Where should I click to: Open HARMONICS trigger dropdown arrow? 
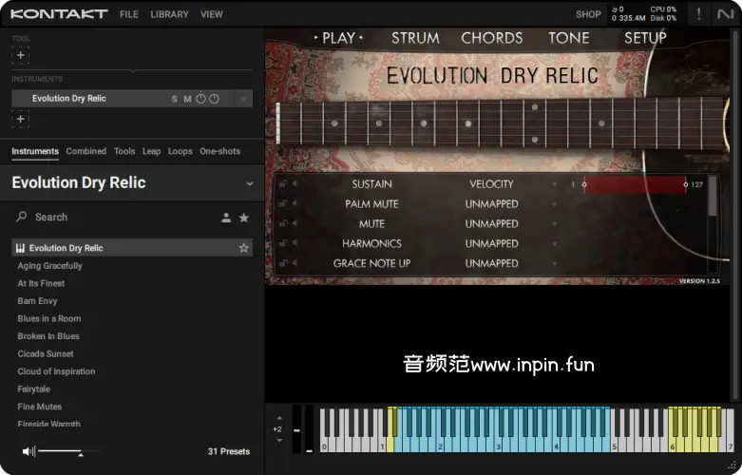click(x=554, y=244)
